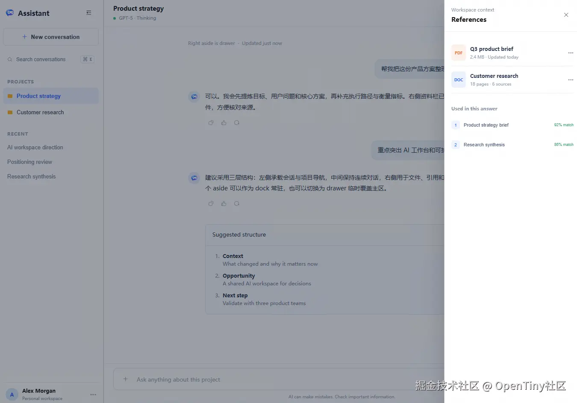
Task: Click the Assistant logo icon
Action: tap(10, 13)
